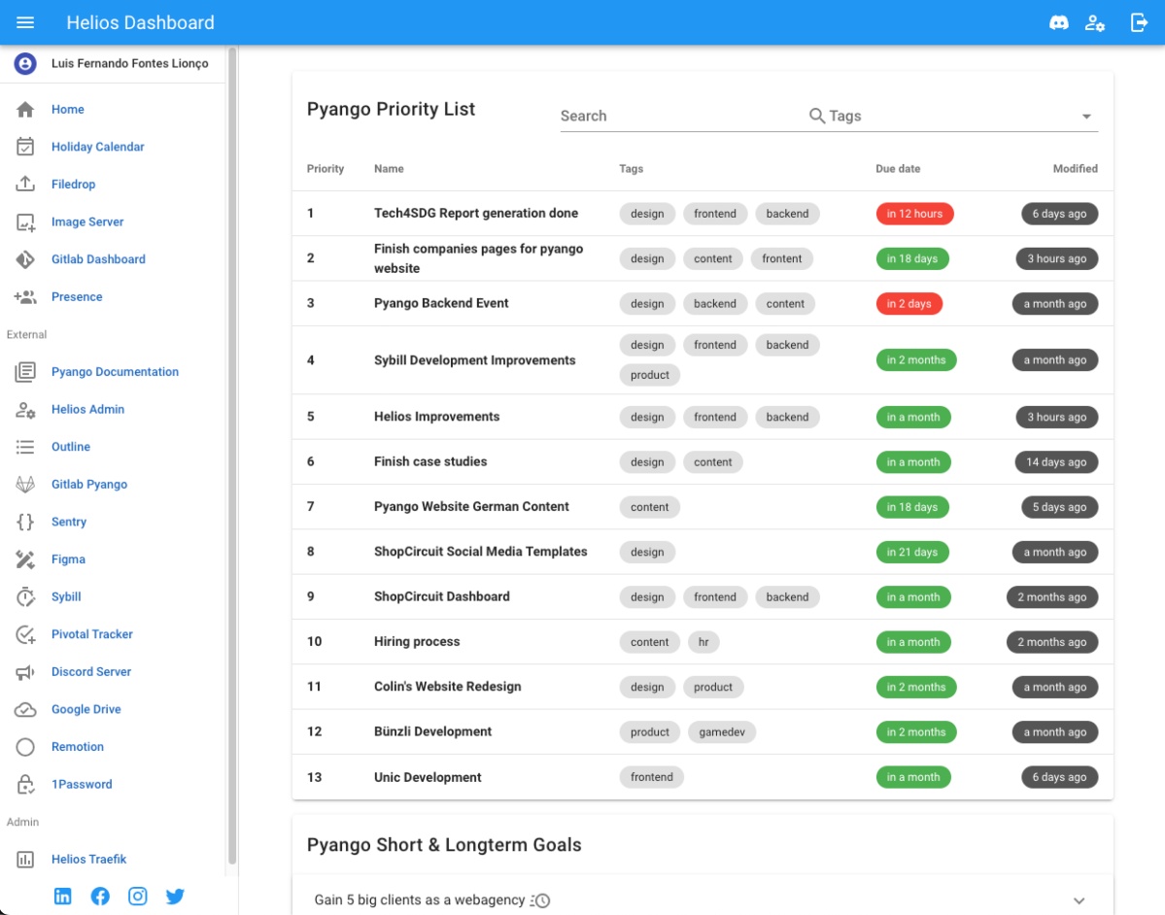
Task: Sort by the Priority column header
Action: pos(326,169)
